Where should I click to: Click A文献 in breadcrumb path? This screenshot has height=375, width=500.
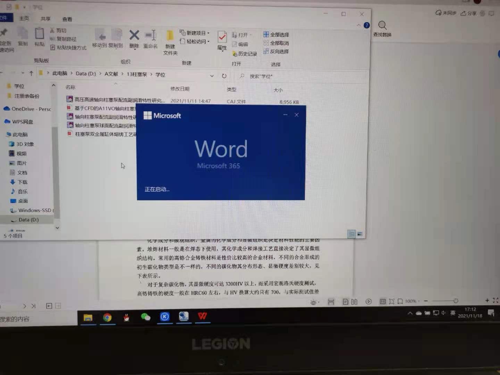point(111,74)
